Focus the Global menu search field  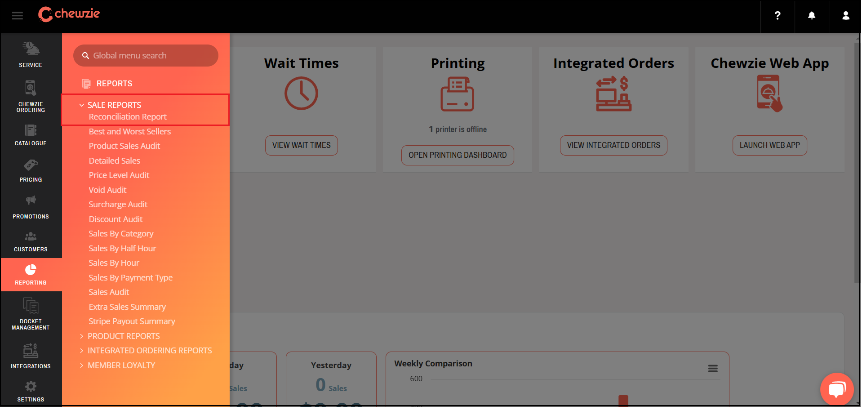pyautogui.click(x=146, y=56)
